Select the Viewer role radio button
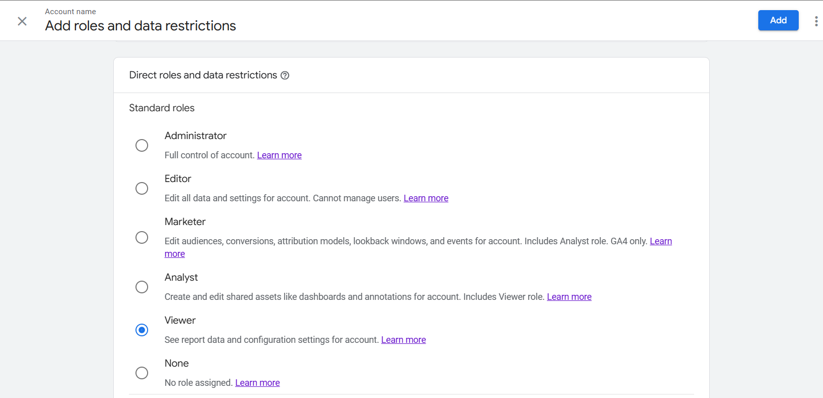The width and height of the screenshot is (823, 398). click(142, 330)
